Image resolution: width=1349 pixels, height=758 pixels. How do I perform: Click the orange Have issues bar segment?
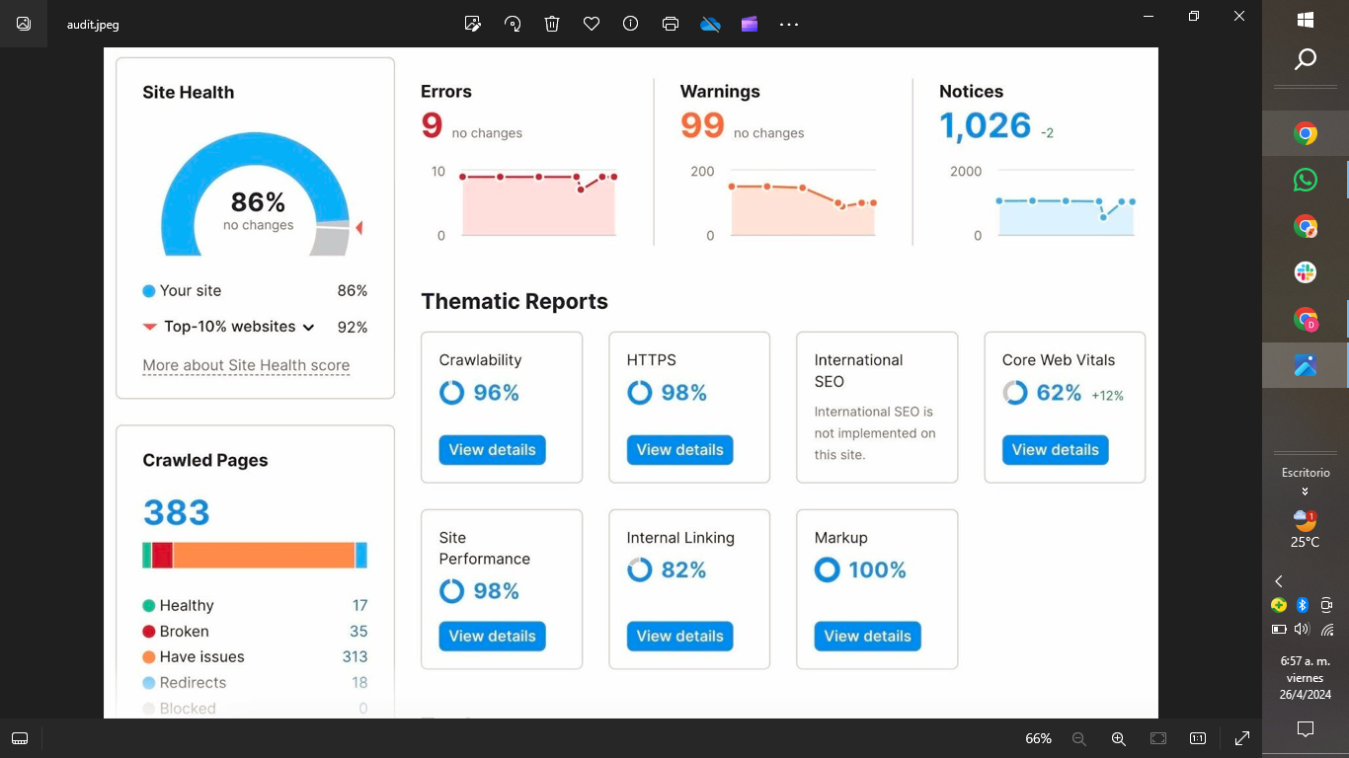click(264, 556)
